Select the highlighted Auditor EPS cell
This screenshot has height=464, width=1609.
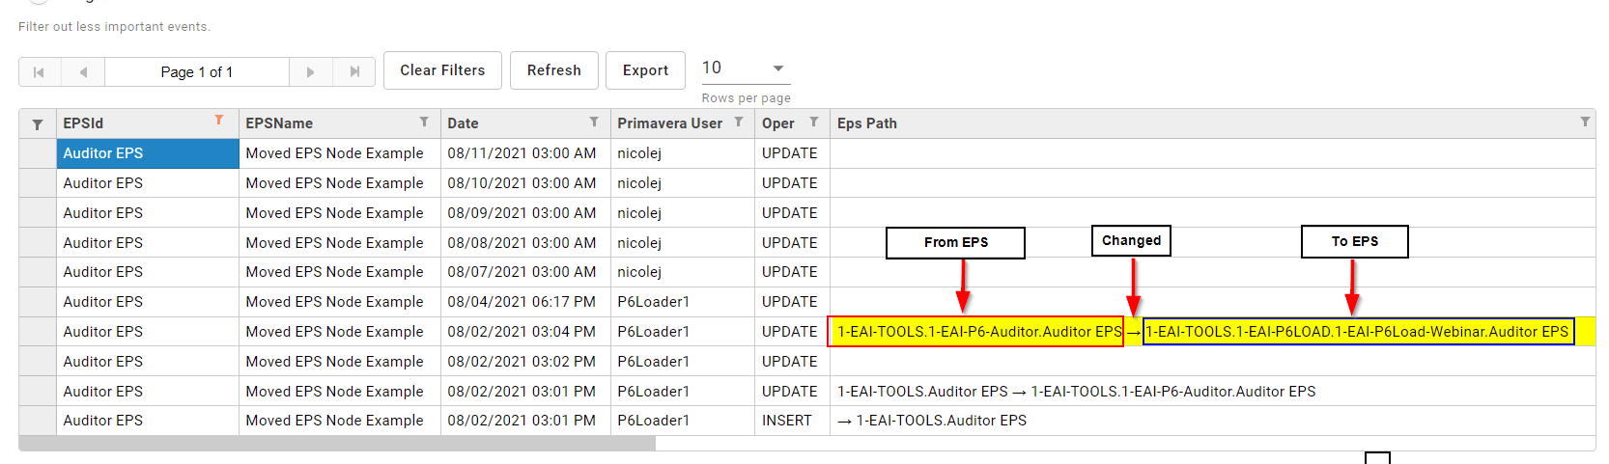[147, 153]
